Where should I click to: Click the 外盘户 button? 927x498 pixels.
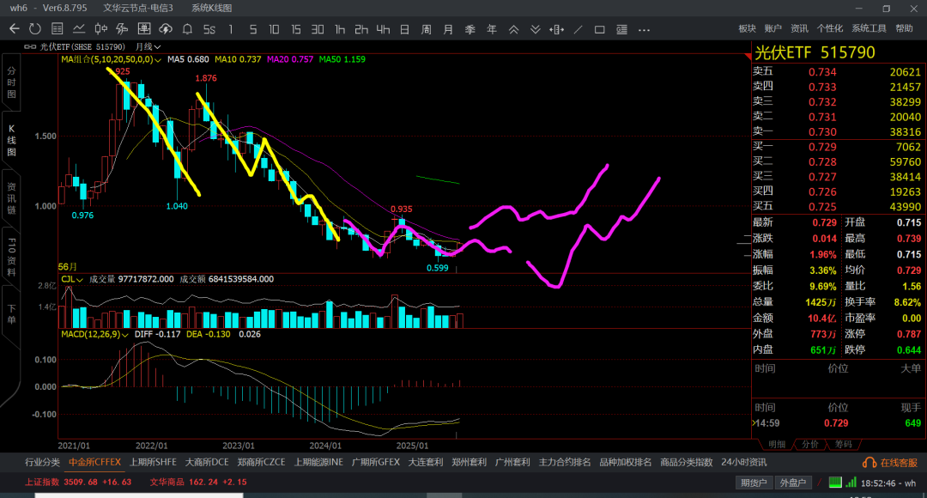coord(793,483)
